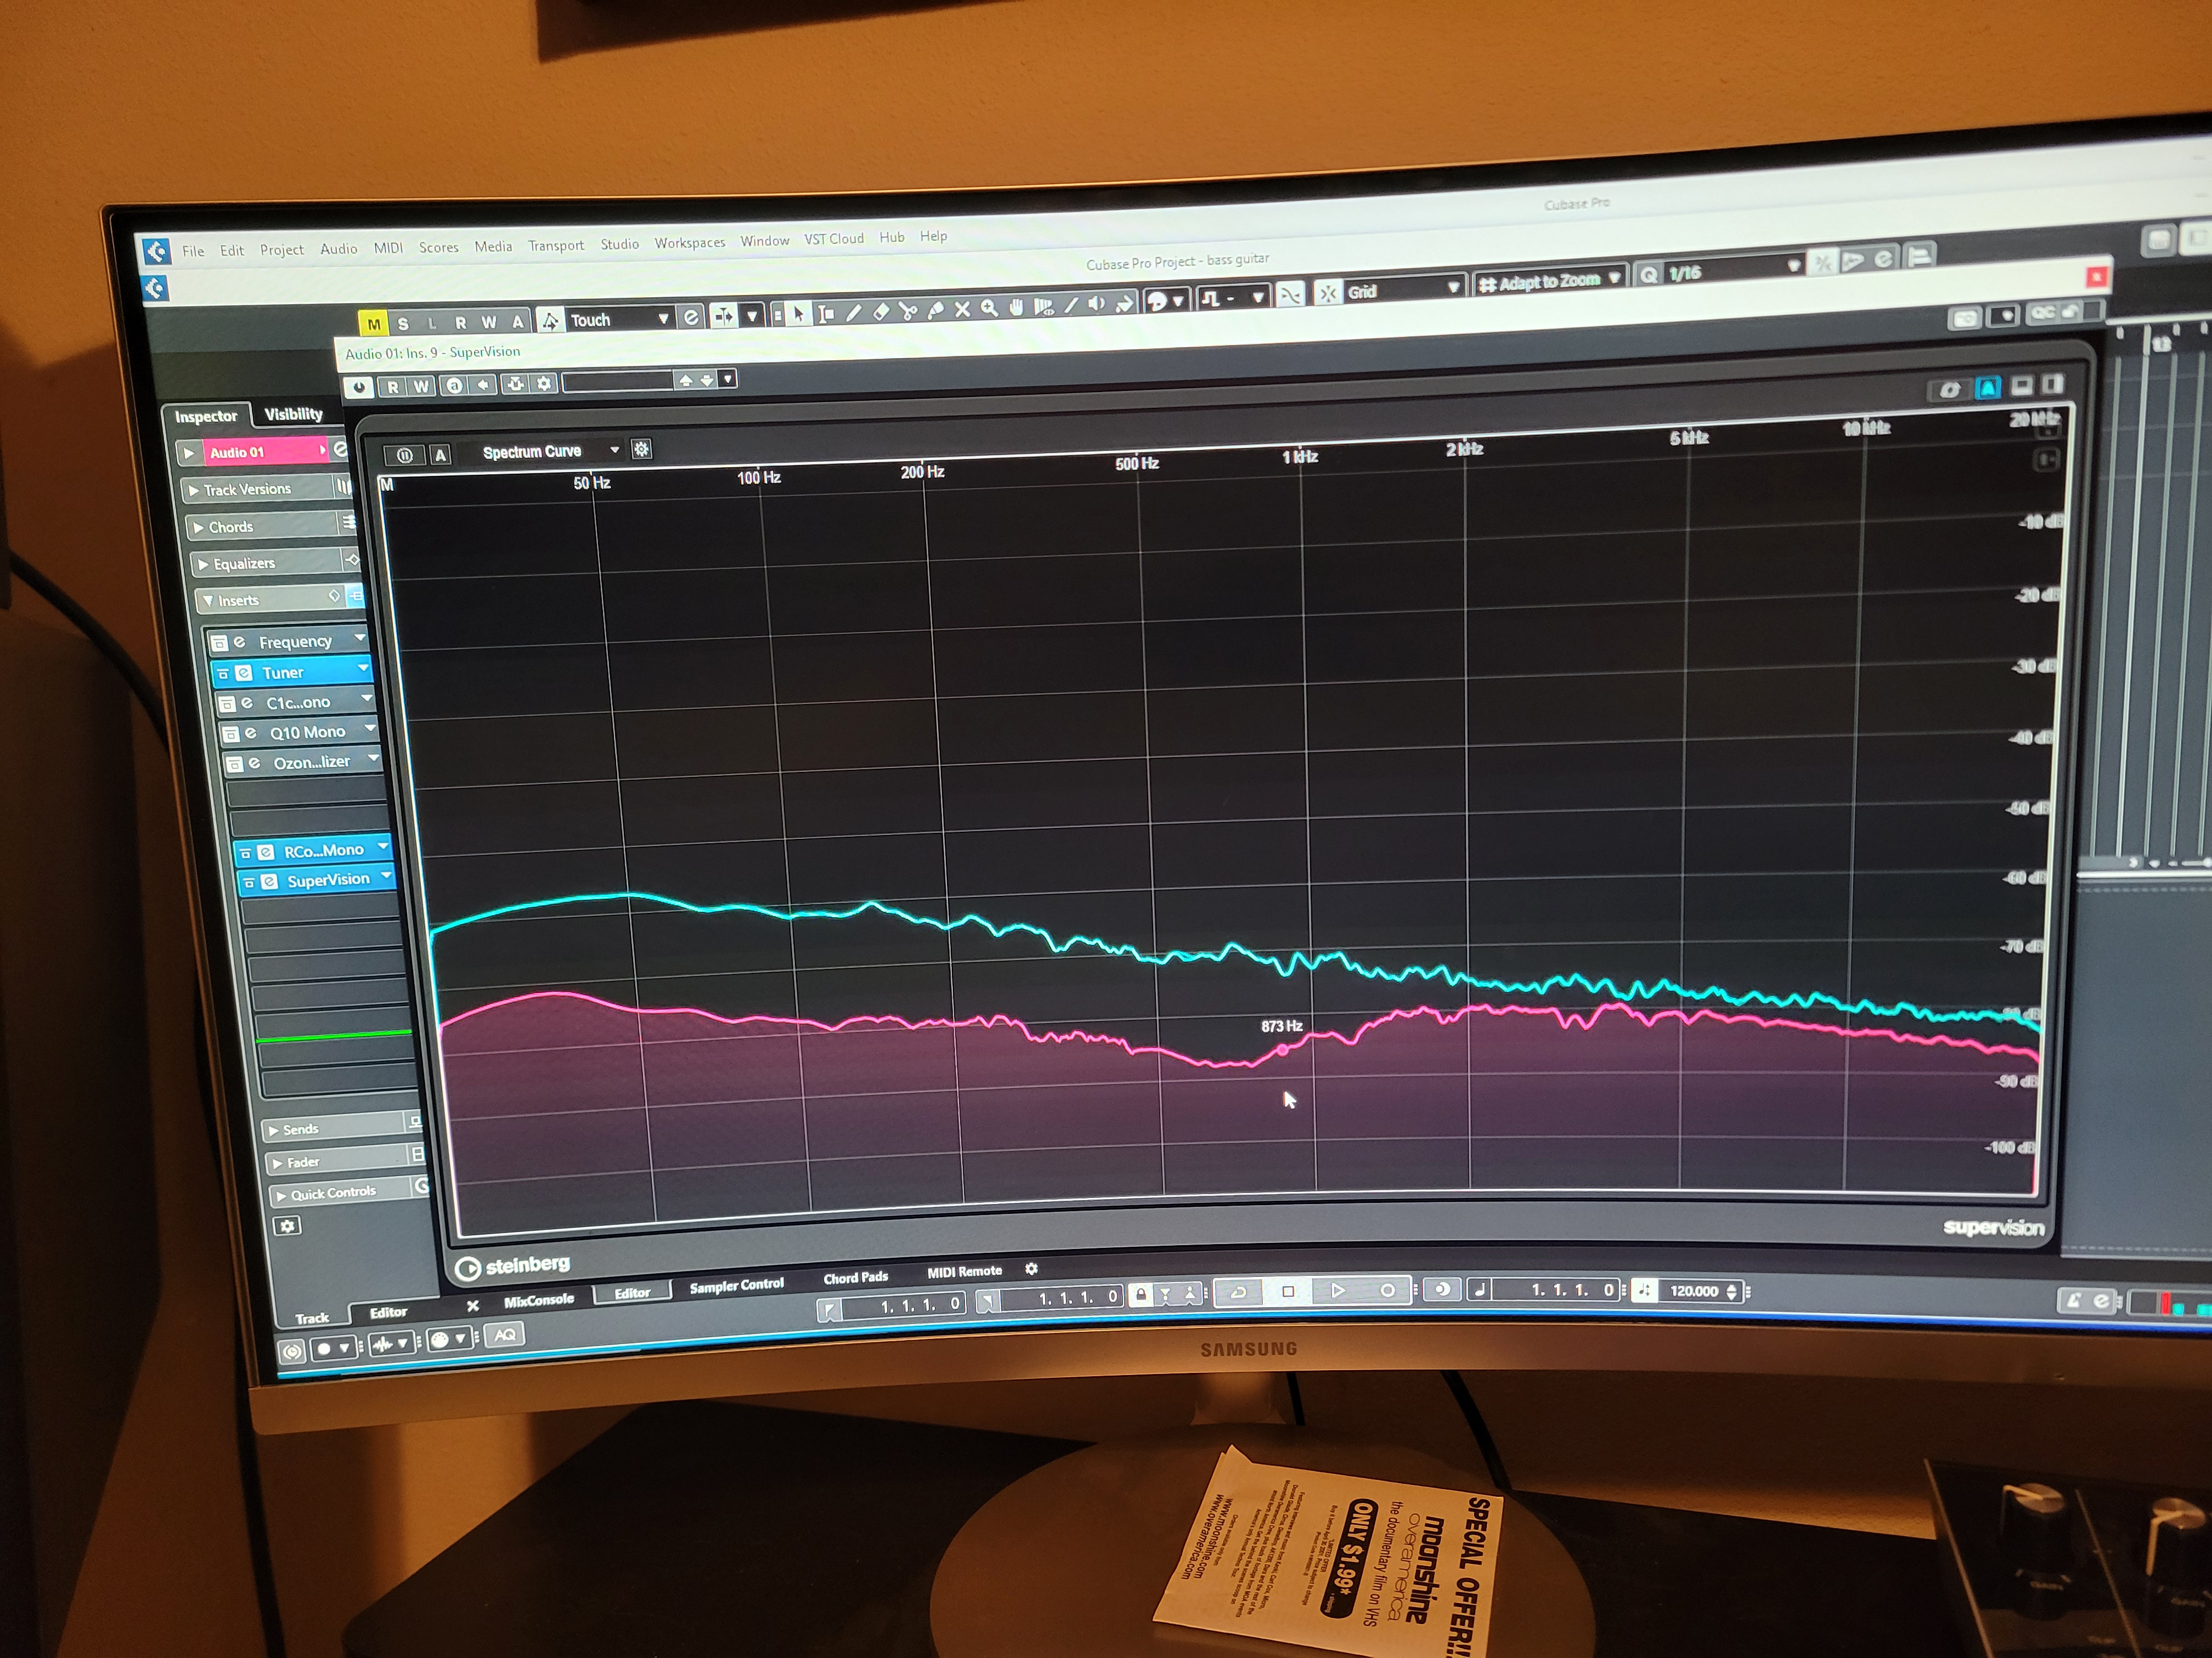Image resolution: width=2212 pixels, height=1658 pixels.
Task: Open the AQ audio quantize button
Action: (505, 1335)
